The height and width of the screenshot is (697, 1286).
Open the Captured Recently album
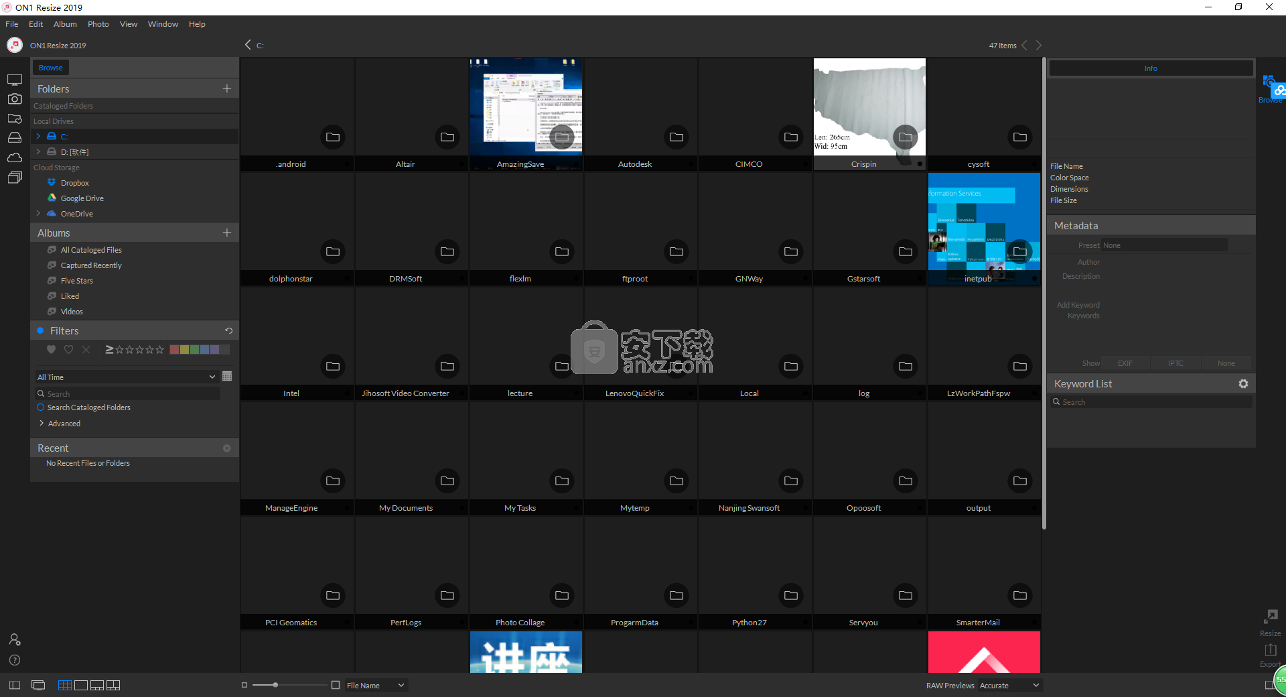tap(91, 265)
